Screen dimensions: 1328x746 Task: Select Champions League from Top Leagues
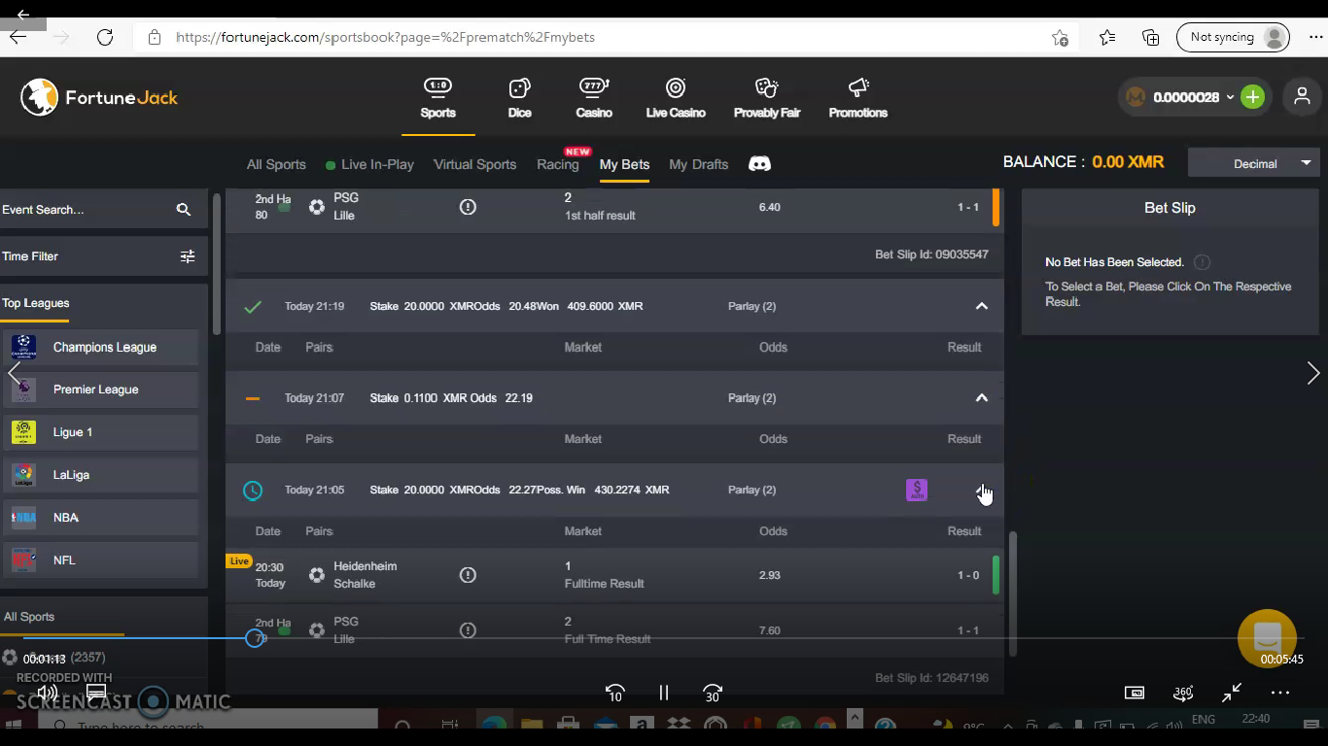[x=104, y=348]
